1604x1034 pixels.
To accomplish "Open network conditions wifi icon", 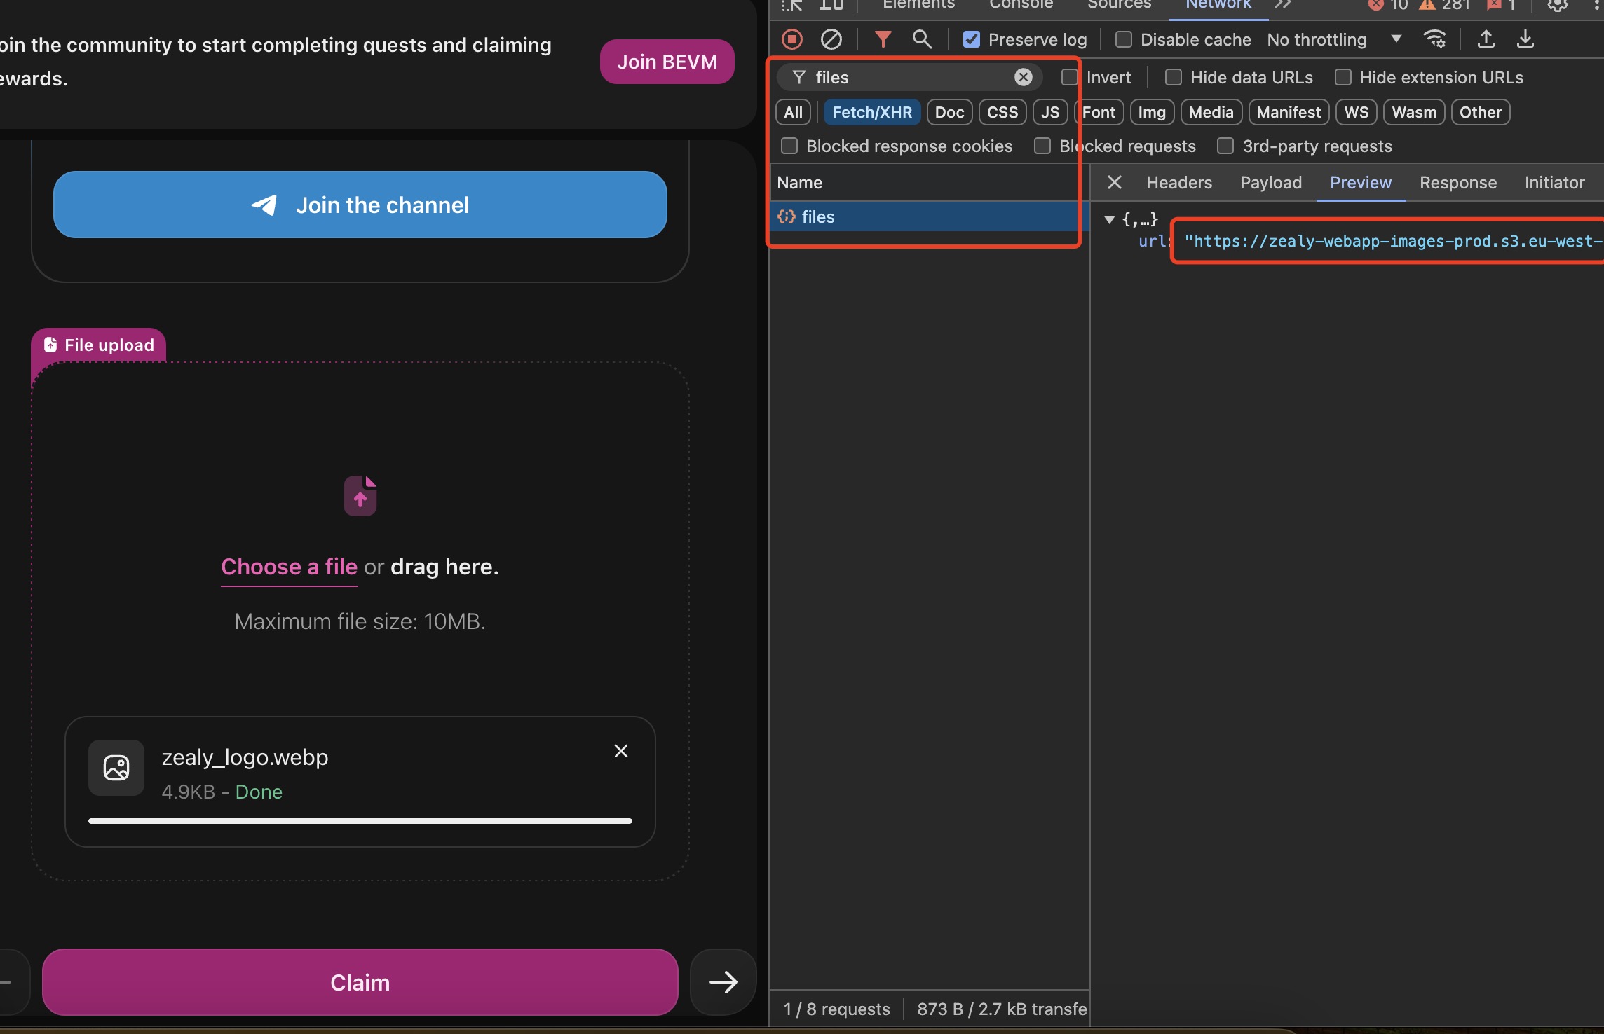I will (x=1434, y=39).
